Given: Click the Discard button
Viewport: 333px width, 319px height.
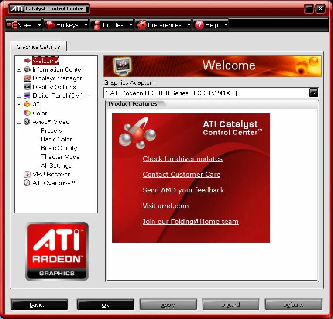Looking at the screenshot, I should pyautogui.click(x=230, y=305).
